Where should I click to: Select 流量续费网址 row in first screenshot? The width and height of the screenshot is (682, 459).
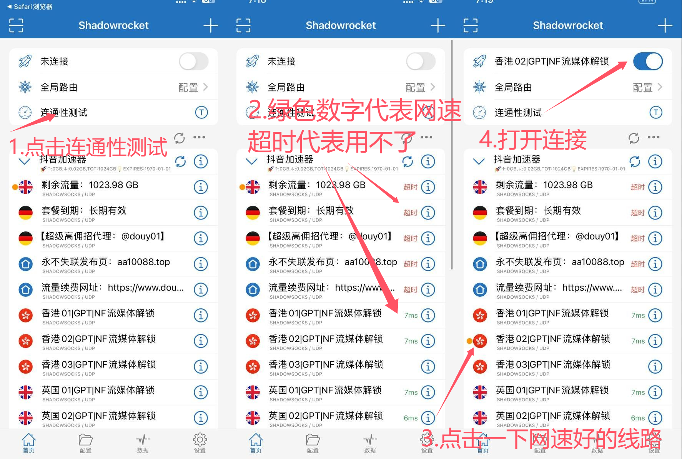point(113,289)
